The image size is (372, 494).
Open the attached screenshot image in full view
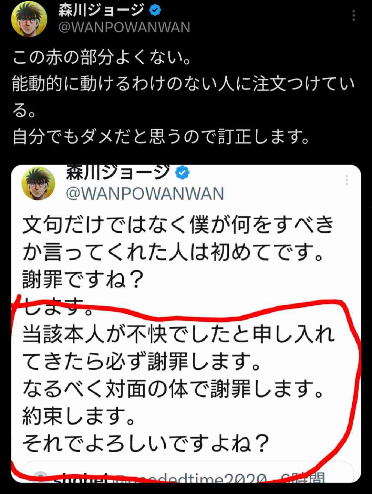coord(186,324)
